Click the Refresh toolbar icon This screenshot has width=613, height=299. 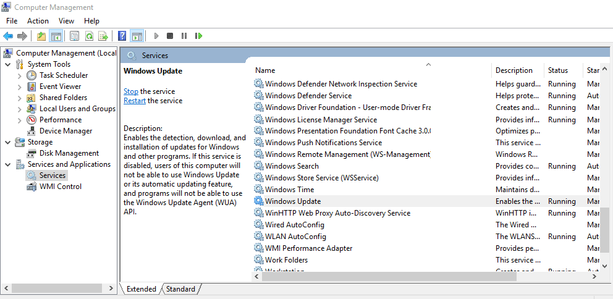(x=89, y=36)
